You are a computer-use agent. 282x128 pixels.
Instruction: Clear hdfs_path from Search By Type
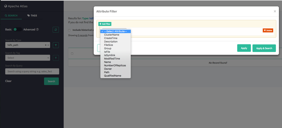pos(46,45)
